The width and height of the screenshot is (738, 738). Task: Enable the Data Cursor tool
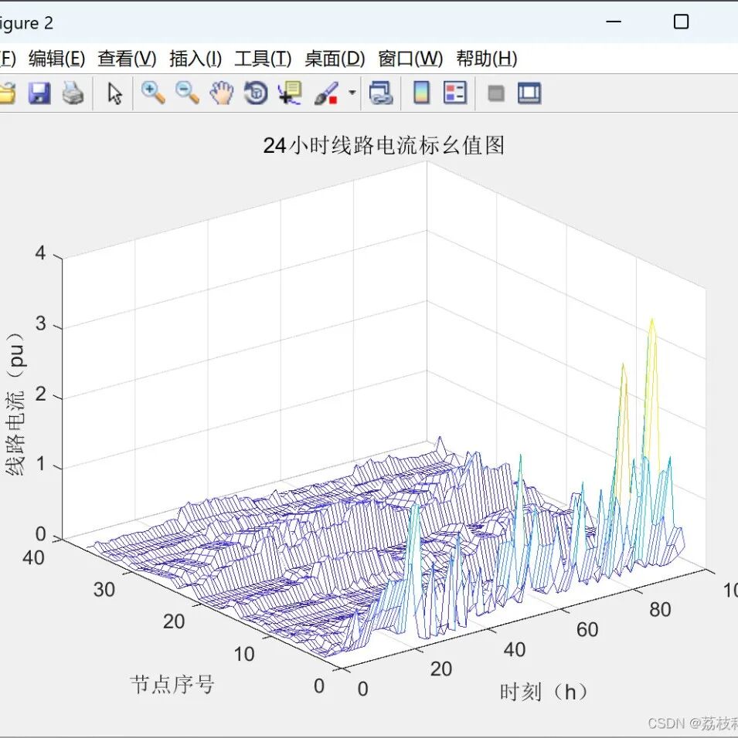tap(290, 93)
